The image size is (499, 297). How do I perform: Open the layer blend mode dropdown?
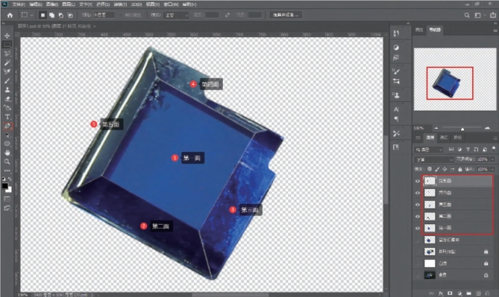(434, 159)
